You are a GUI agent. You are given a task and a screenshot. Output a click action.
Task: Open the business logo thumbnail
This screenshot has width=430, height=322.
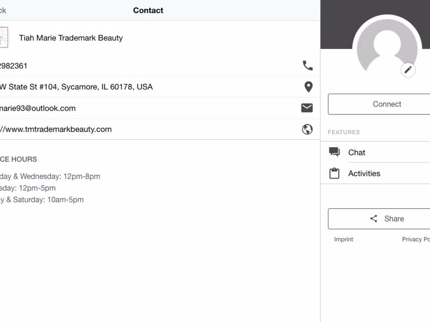click(4, 37)
